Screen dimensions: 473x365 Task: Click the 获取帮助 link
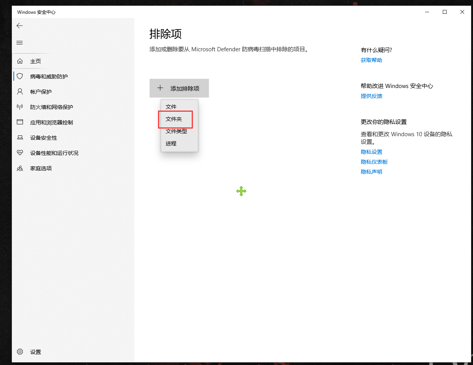pos(371,60)
